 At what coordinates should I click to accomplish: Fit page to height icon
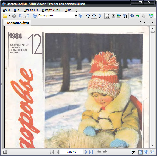tap(100, 16)
